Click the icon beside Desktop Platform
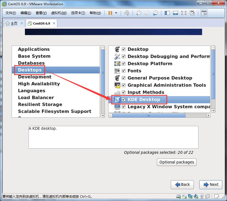Screen dimensions: 227x201 point(117,64)
